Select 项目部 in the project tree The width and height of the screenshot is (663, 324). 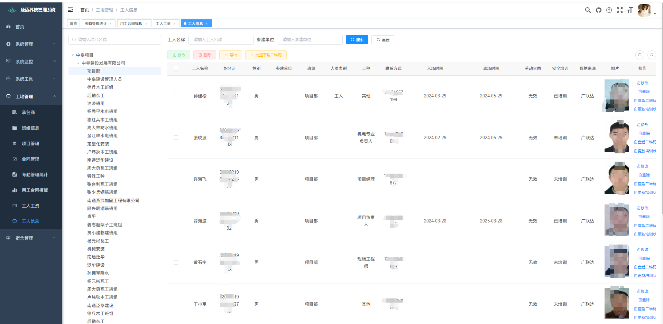tap(115, 71)
